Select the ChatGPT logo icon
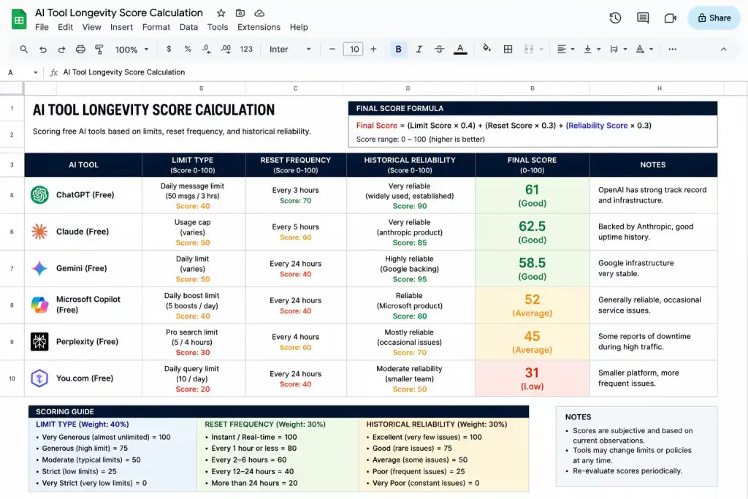Screen dimensions: 748x499 point(39,194)
